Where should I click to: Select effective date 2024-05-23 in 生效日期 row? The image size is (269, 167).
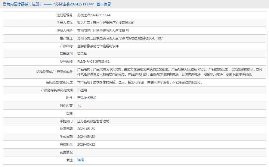coord(86,137)
